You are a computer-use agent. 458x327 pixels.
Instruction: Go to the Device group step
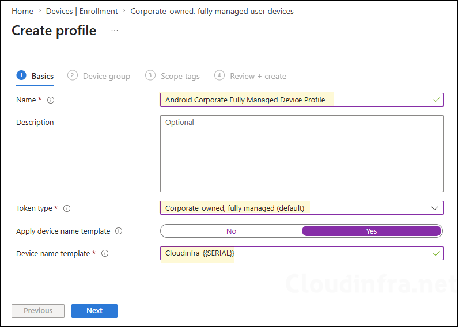[x=99, y=76]
